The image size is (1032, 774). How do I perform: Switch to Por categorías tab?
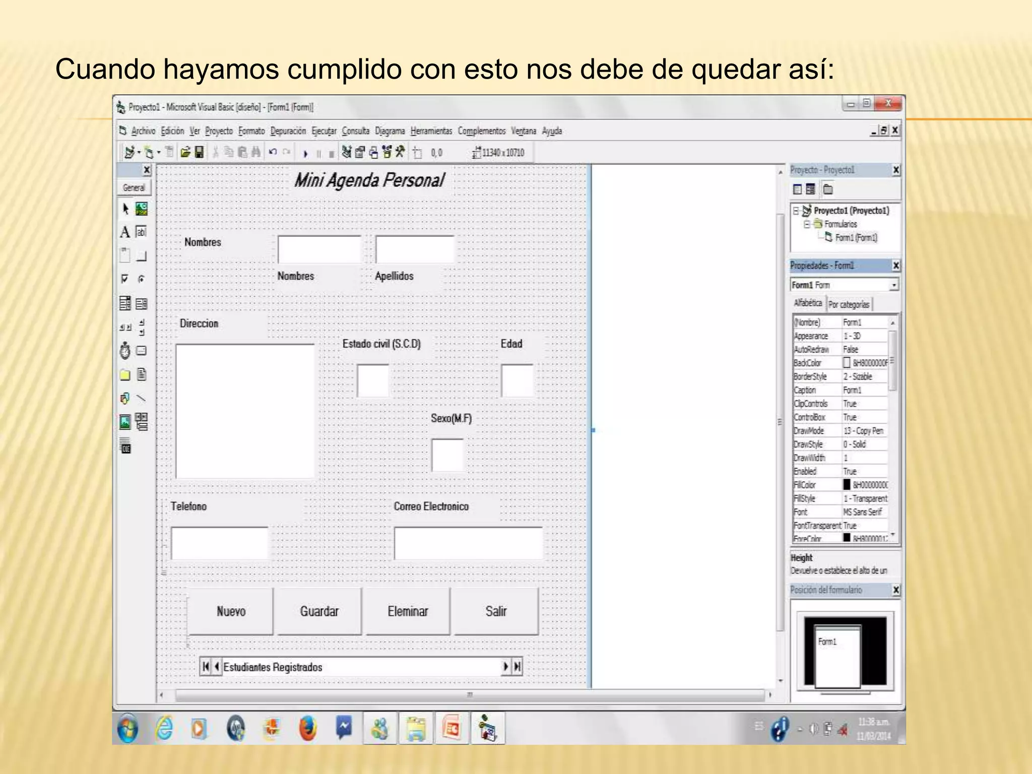pos(849,304)
